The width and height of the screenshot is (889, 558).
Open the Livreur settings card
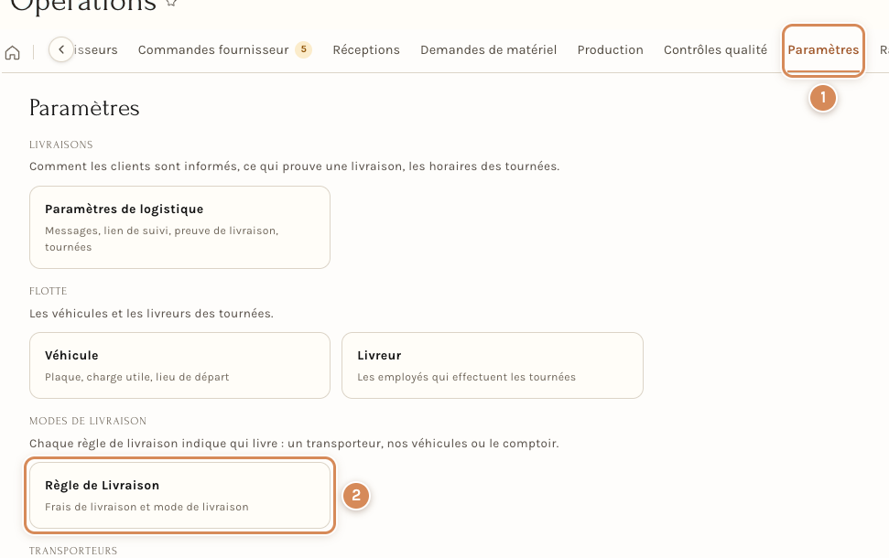[x=493, y=365]
